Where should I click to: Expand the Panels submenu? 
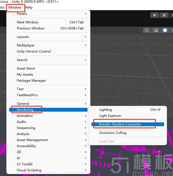(x=48, y=14)
